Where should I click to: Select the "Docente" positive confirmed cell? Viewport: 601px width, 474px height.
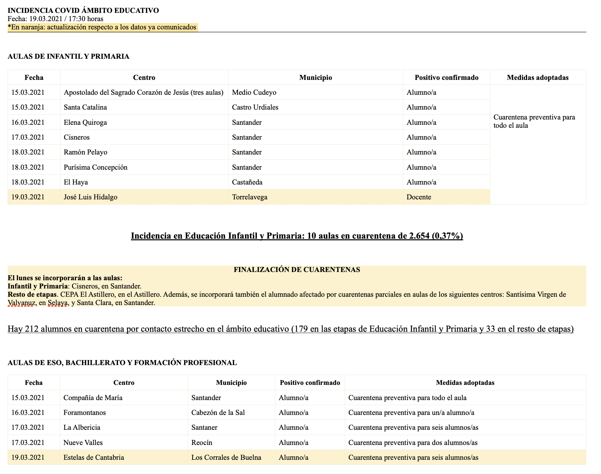point(419,197)
